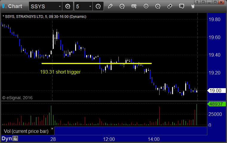
Task: Click the 25000 volume axis label
Action: click(x=215, y=114)
